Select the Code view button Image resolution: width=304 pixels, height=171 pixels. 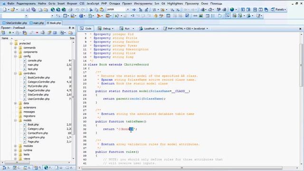pyautogui.click(x=85, y=28)
